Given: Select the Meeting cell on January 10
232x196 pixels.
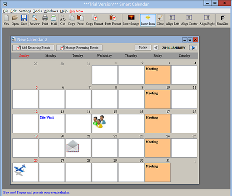Looking at the screenshot, I should pos(158,99).
